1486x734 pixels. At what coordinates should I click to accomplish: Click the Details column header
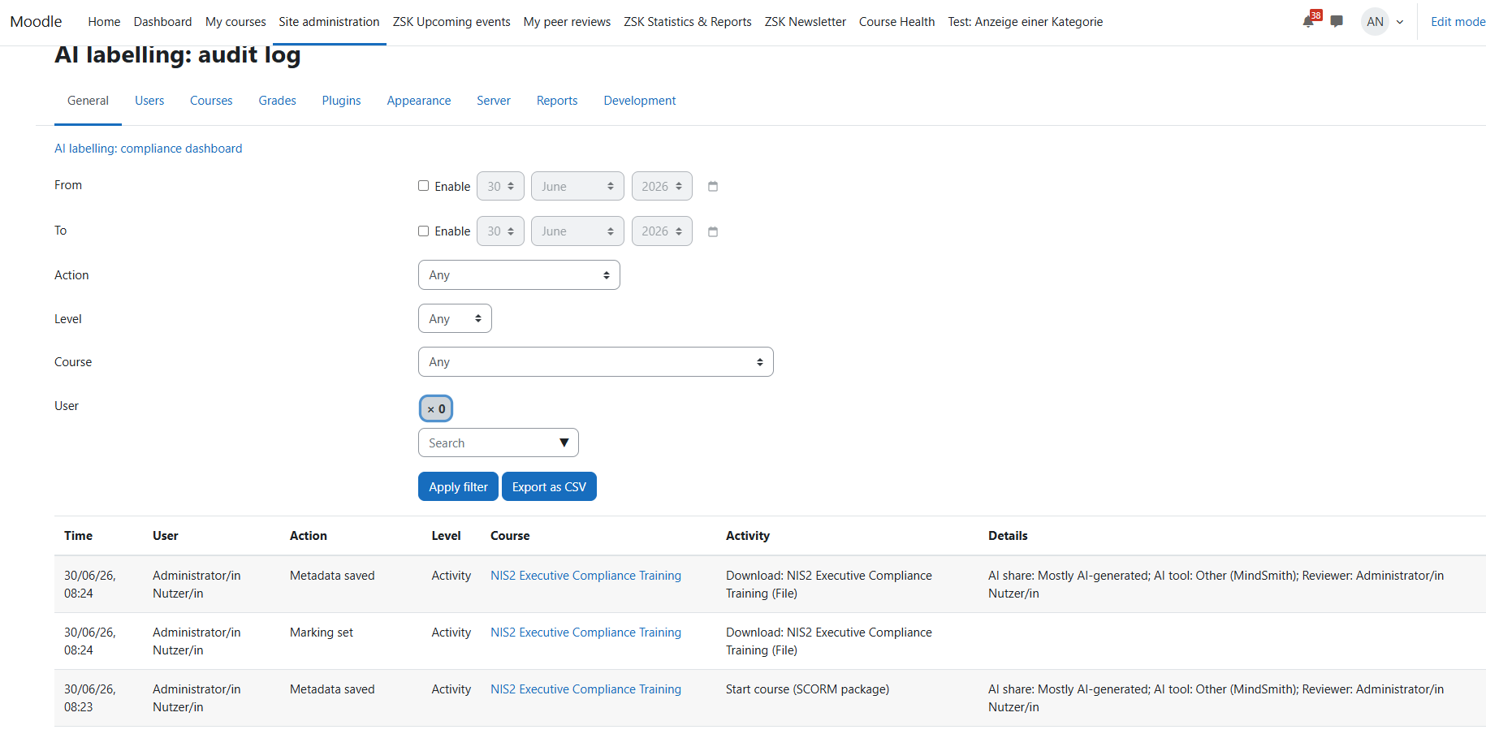coord(1008,536)
